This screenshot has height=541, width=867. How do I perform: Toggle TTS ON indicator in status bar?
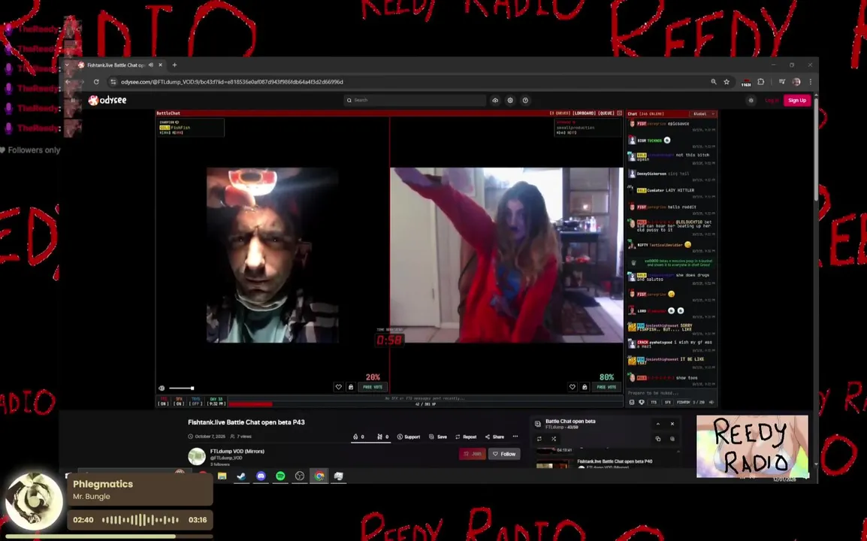[x=163, y=401]
